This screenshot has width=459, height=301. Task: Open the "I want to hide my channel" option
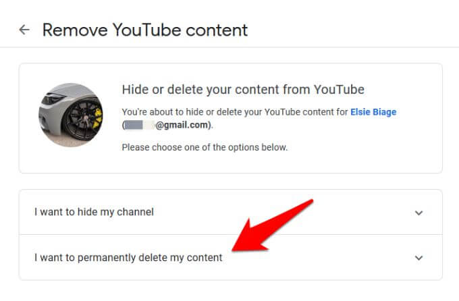[230, 212]
